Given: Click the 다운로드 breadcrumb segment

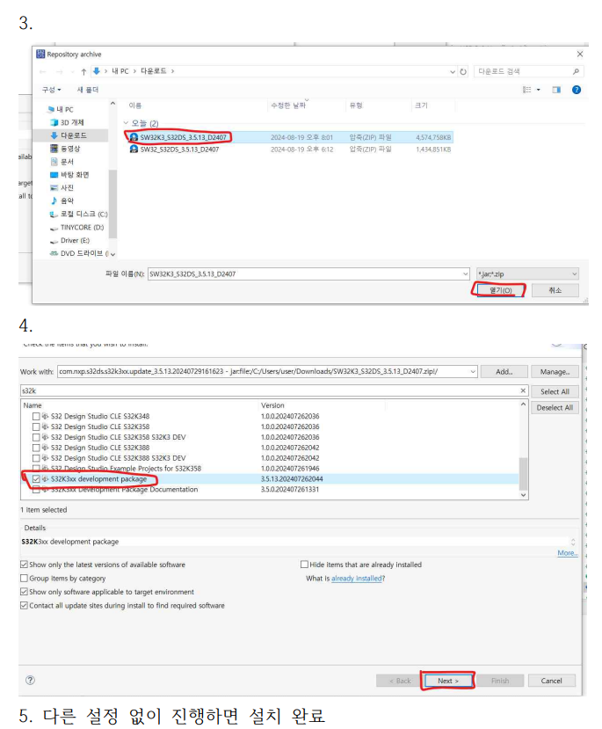Looking at the screenshot, I should (153, 71).
